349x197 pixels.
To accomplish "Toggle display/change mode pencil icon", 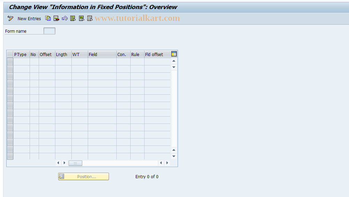I will (10, 18).
